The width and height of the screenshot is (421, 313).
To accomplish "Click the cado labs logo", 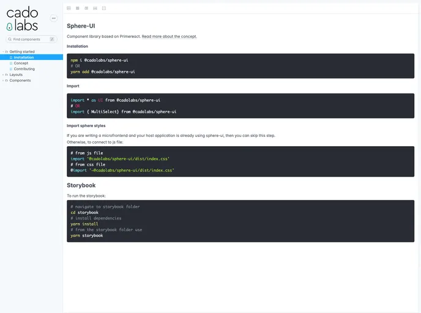I will (22, 20).
